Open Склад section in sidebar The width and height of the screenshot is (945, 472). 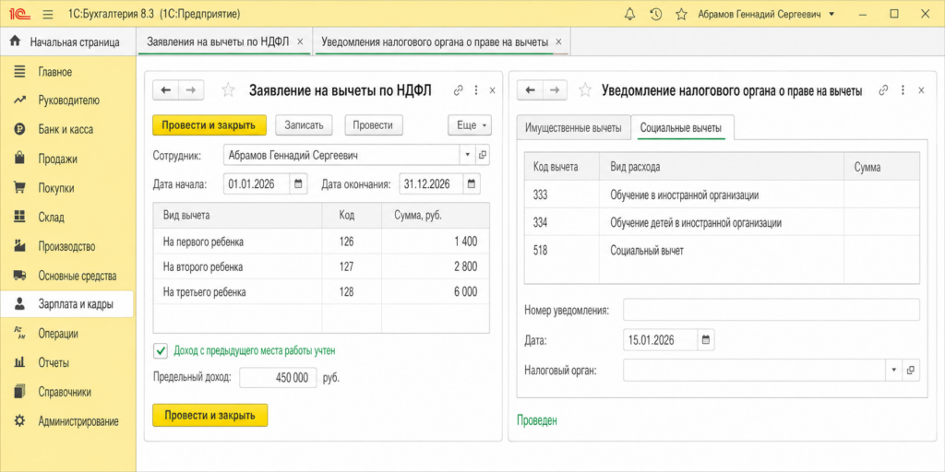(67, 217)
